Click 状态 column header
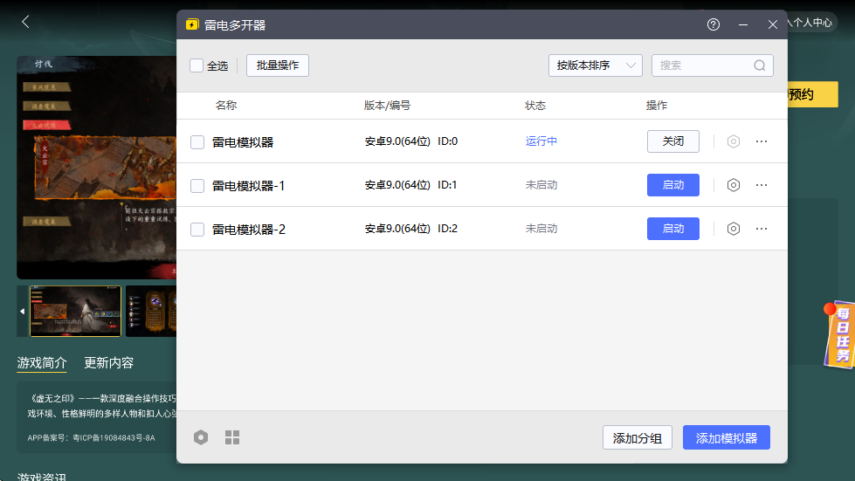The width and height of the screenshot is (855, 481). [535, 105]
